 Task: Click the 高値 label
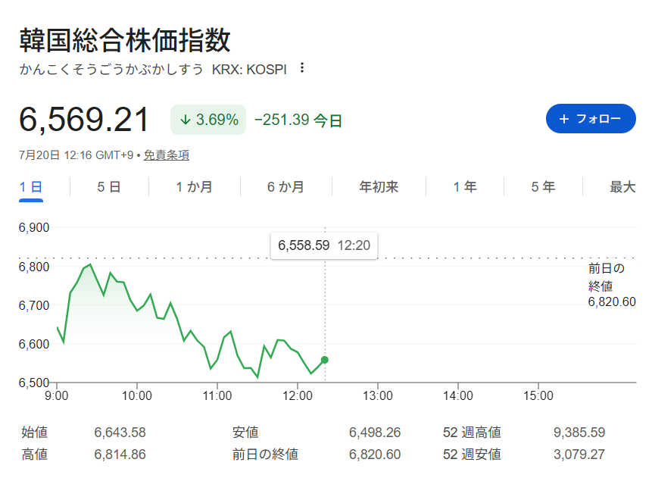point(35,455)
